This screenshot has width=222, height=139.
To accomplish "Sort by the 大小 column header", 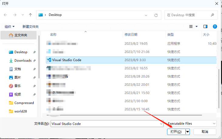I will 206,34.
